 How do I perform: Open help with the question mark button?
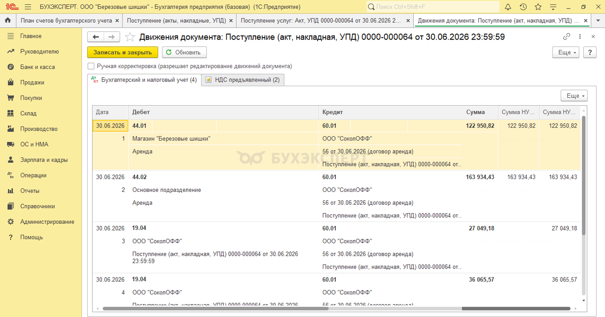(590, 52)
